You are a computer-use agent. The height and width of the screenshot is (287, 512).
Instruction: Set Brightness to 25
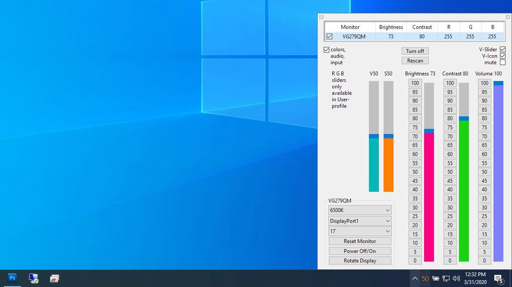[415, 216]
